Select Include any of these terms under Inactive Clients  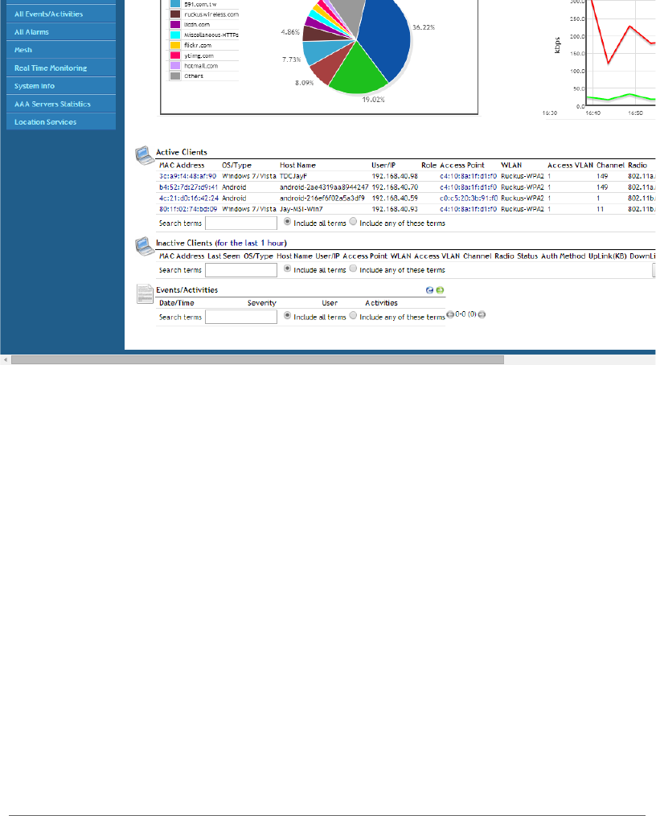pos(353,269)
